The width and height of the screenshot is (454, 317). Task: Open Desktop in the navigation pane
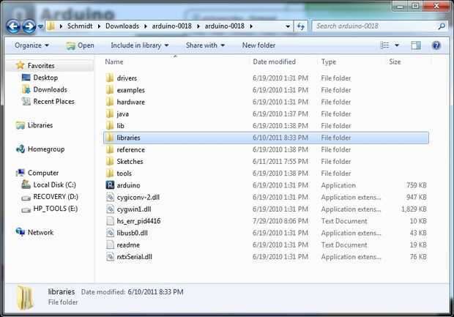[x=45, y=78]
